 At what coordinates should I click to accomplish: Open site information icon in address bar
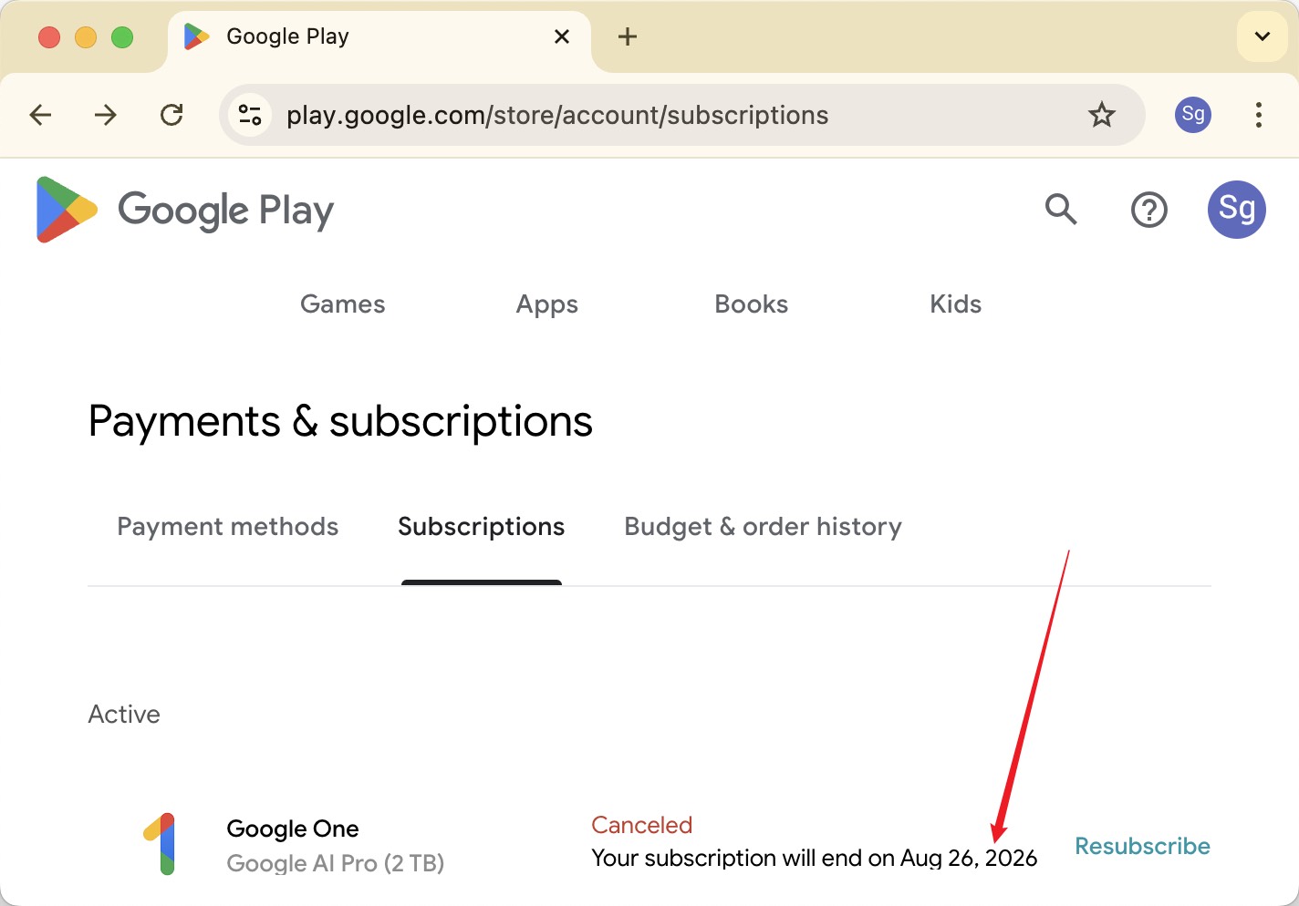click(x=250, y=115)
